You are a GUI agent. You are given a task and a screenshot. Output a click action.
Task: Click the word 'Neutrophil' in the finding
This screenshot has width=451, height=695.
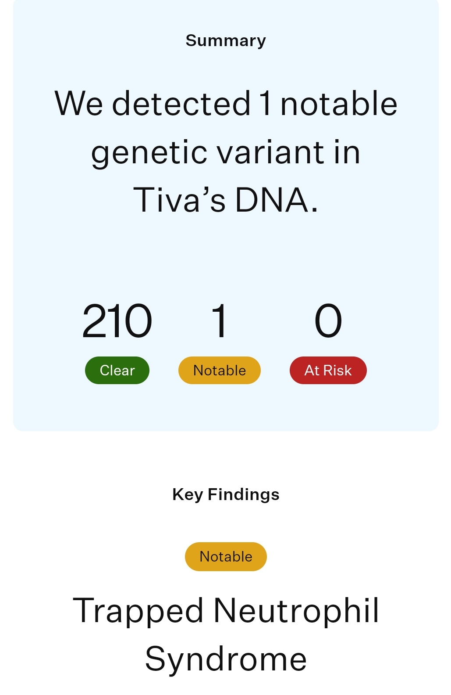(x=296, y=610)
